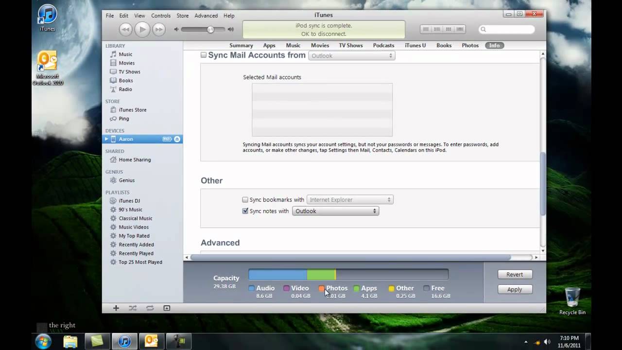This screenshot has width=622, height=350.
Task: Click the search field in iTunes
Action: 507,30
